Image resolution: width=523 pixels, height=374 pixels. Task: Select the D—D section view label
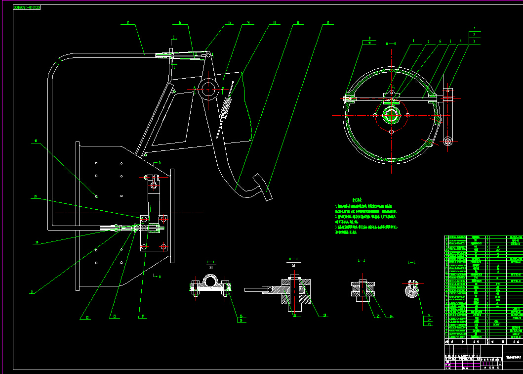point(293,259)
